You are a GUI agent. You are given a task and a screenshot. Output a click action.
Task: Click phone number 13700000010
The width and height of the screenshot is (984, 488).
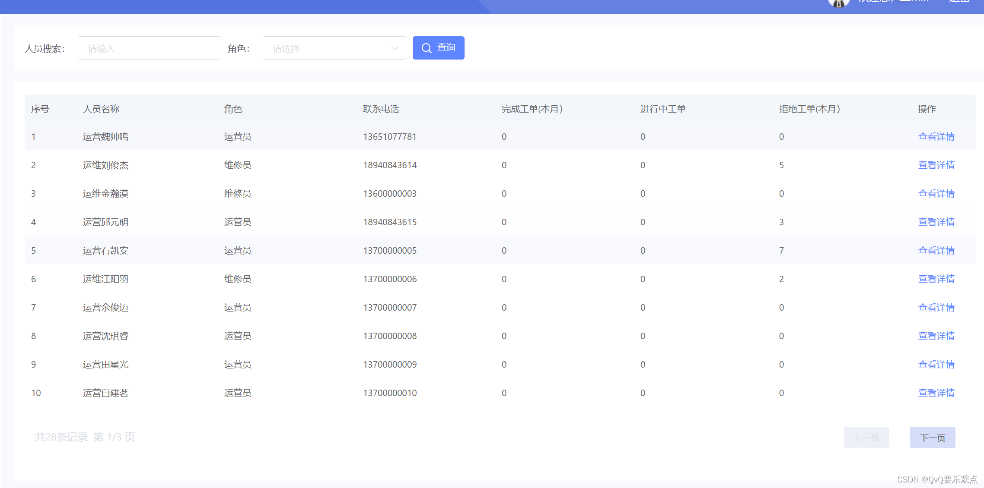pyautogui.click(x=390, y=393)
